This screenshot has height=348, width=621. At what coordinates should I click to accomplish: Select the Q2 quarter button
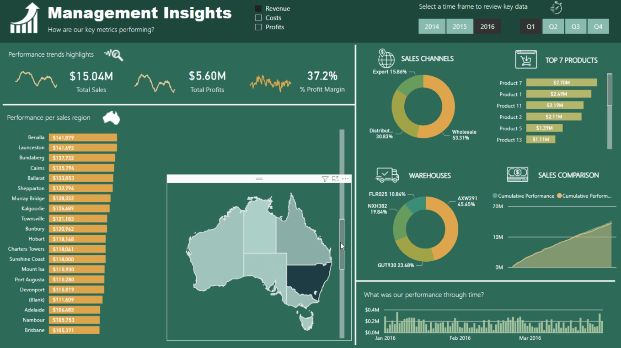pos(553,26)
